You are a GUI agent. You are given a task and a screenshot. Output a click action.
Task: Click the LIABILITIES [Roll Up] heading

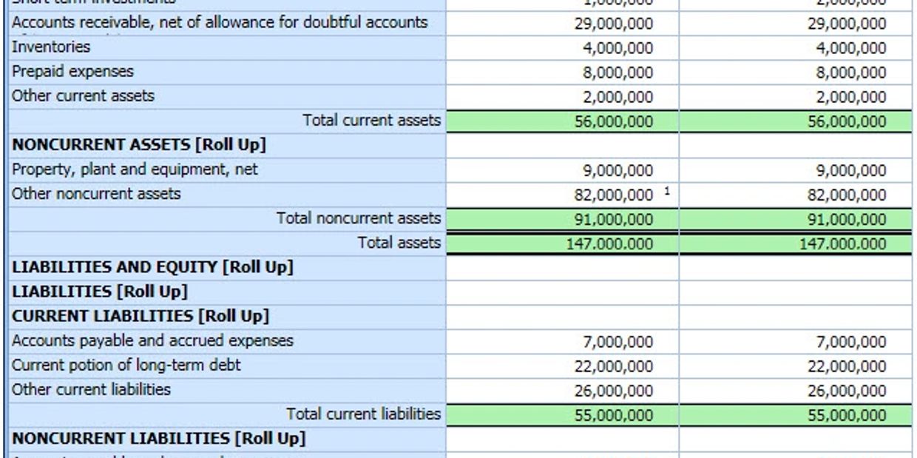coord(100,292)
